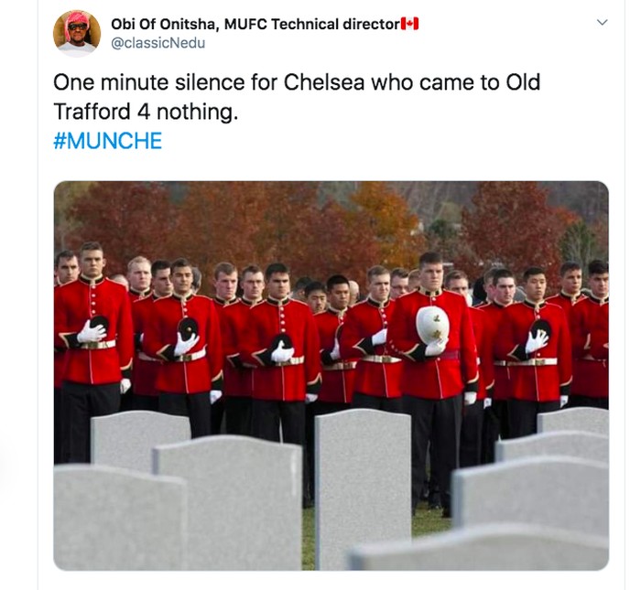
Task: Open the tweet's attached soldiers photo
Action: tap(331, 376)
